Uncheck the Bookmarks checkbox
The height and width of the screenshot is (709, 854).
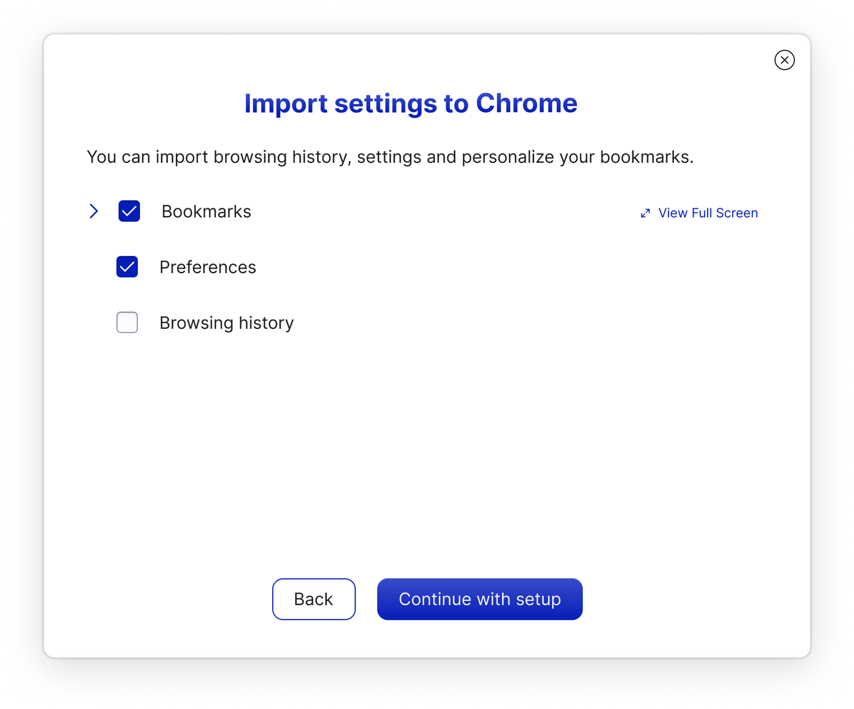pyautogui.click(x=129, y=211)
